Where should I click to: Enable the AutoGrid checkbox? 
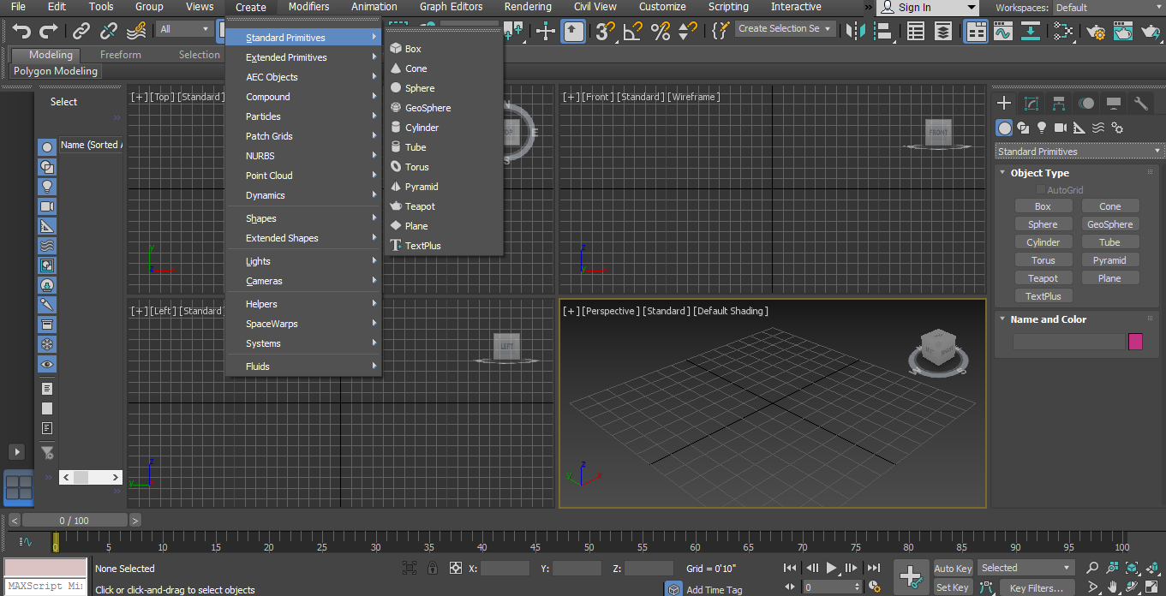1041,190
